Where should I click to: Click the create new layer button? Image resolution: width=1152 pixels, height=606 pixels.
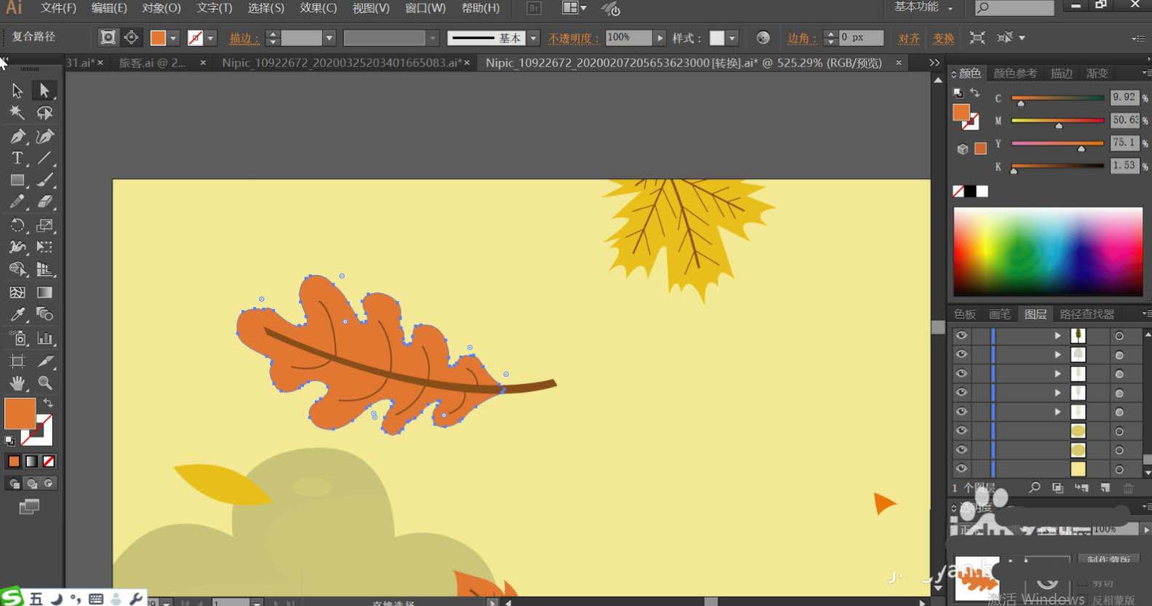(x=1105, y=487)
